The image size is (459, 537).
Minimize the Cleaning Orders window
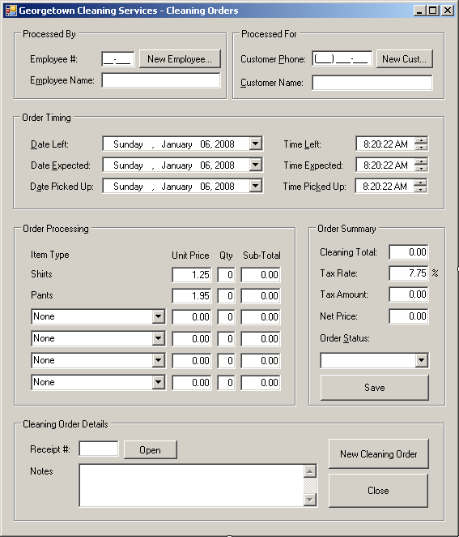coord(420,11)
